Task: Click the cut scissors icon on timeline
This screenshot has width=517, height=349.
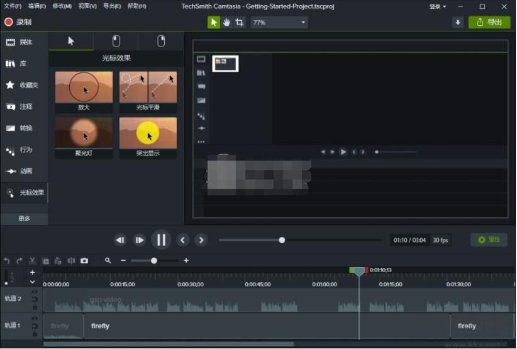Action: tap(32, 261)
